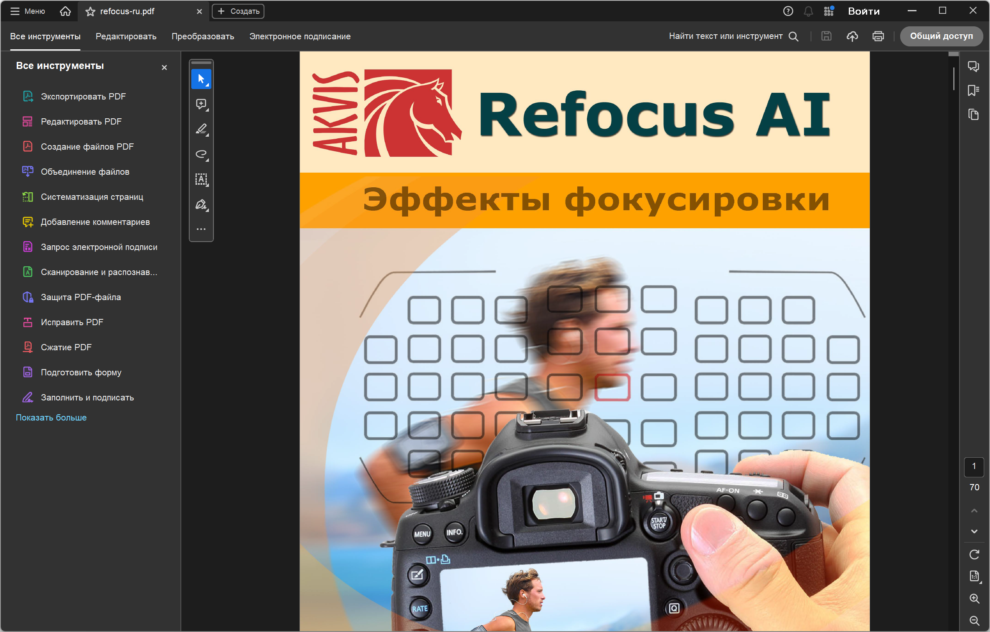This screenshot has width=990, height=632.
Task: Click Показать больше link
Action: (x=51, y=417)
